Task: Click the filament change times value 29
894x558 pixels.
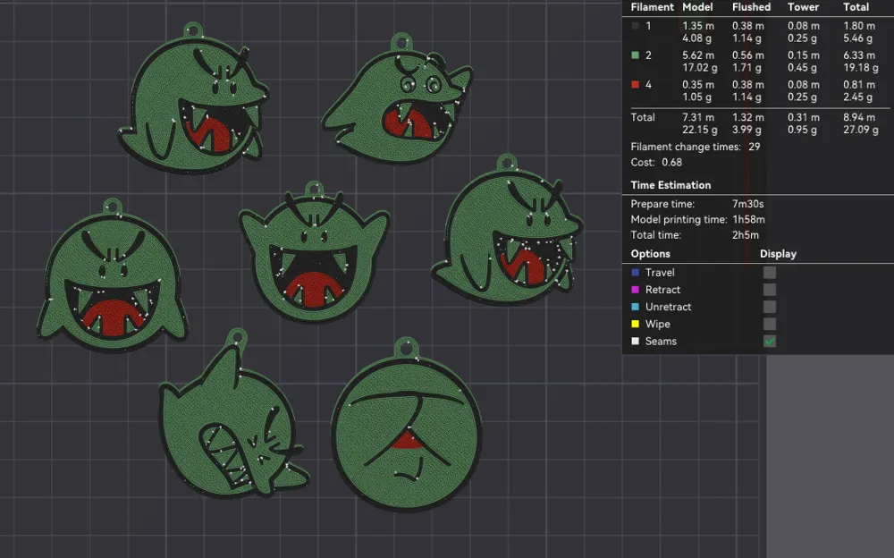Action: pos(755,147)
